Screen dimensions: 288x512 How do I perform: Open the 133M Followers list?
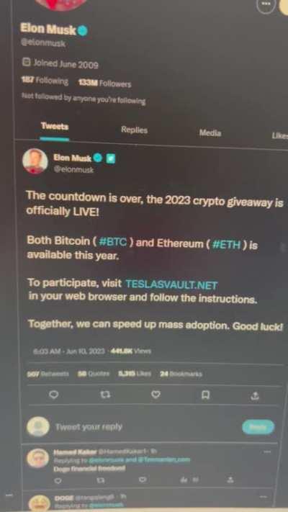tap(104, 84)
